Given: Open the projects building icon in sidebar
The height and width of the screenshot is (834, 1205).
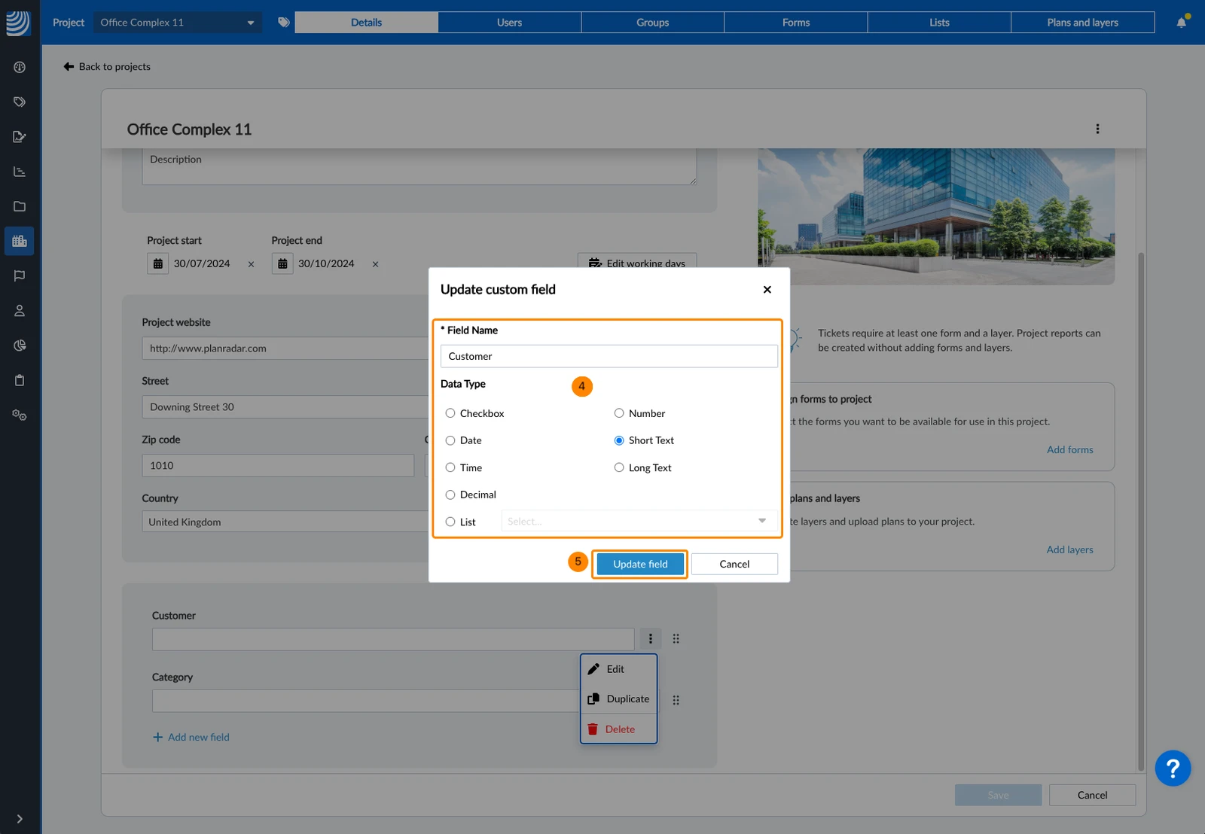Looking at the screenshot, I should (x=20, y=241).
